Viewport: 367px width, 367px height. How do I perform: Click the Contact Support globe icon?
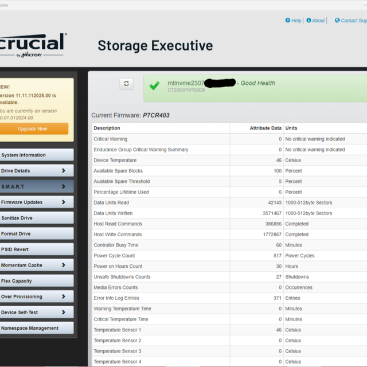(x=337, y=21)
